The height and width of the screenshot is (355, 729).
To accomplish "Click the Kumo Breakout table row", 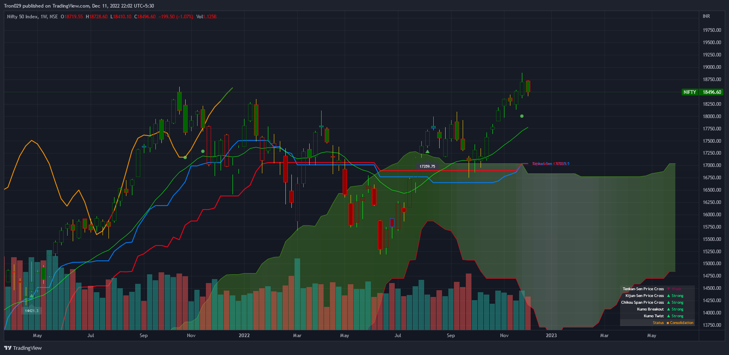I will [657, 309].
